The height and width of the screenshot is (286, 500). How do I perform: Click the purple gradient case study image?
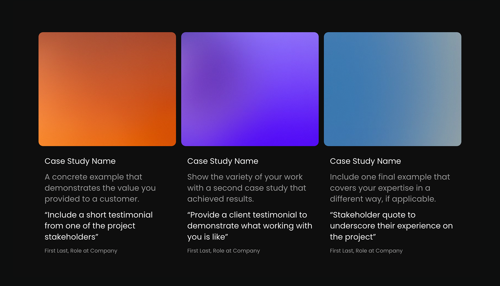pos(250,89)
